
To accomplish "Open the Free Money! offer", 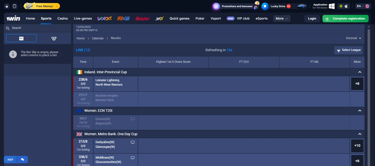I will pos(42,6).
